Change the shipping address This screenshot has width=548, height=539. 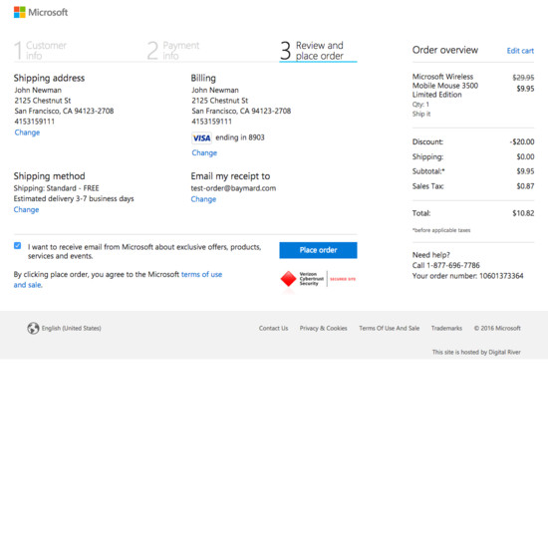pos(27,133)
